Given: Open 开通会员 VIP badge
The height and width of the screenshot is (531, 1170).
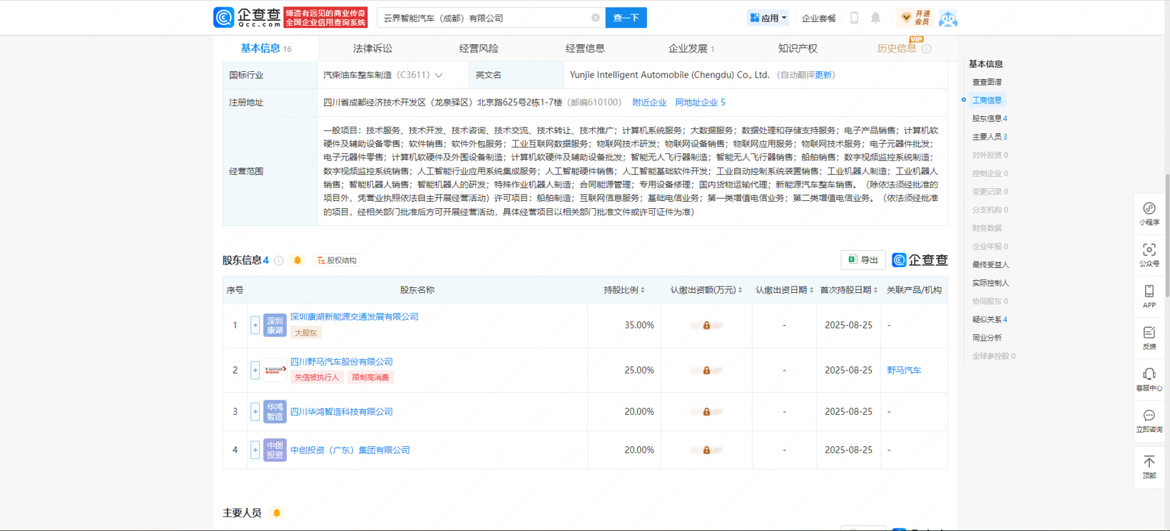Looking at the screenshot, I should tap(916, 18).
